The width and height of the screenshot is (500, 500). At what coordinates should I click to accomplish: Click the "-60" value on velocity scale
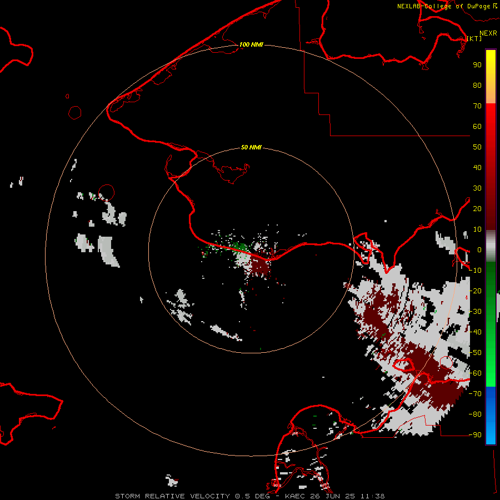475,373
